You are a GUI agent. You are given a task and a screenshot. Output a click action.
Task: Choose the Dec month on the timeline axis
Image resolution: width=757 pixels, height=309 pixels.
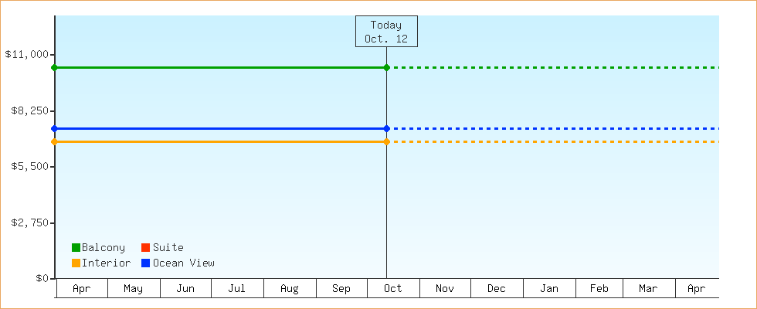pyautogui.click(x=497, y=289)
